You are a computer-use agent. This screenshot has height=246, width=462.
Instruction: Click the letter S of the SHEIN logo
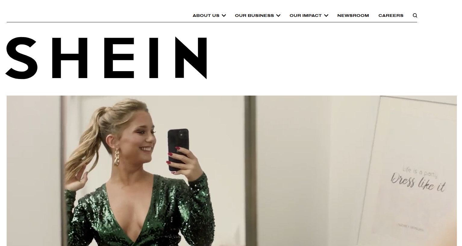[22, 58]
